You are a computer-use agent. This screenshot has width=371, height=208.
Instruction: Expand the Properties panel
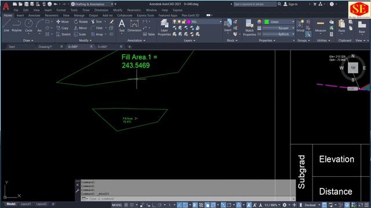267,40
